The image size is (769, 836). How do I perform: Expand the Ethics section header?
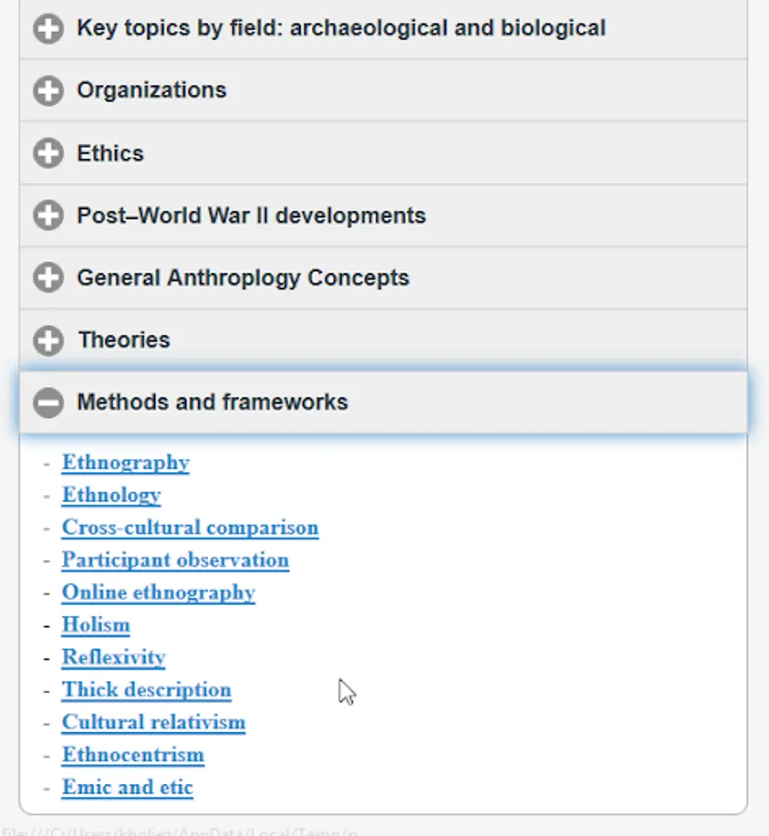111,153
